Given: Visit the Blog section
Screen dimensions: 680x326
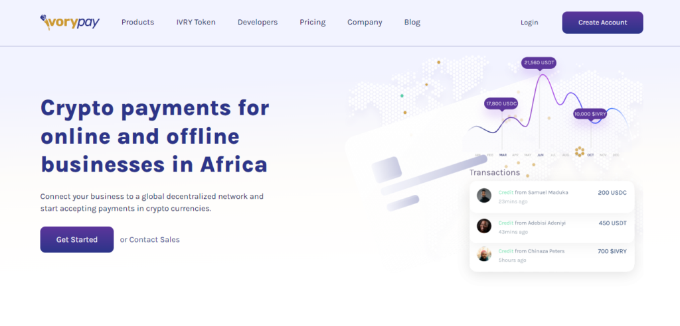Looking at the screenshot, I should (412, 22).
